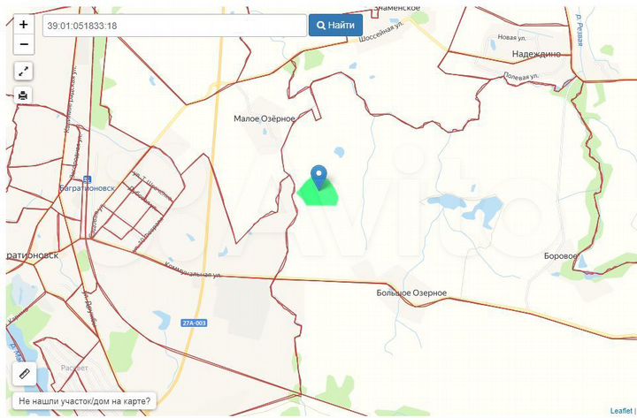Click the Боровое settlement label
Screen dimensions: 637x418
tap(560, 256)
